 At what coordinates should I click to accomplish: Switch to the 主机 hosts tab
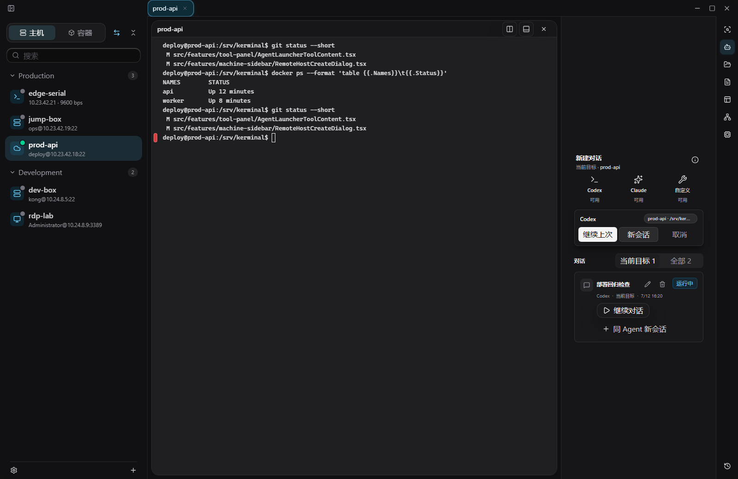click(x=32, y=33)
